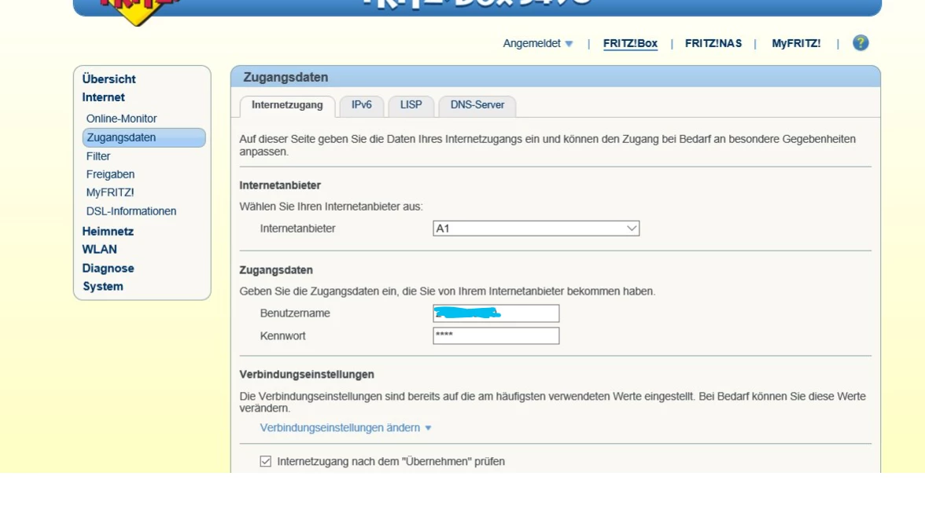Screen dimensions: 925x509
Task: Toggle Internetzugang nach dem Übernehmen prüfen checkbox
Action: [x=266, y=461]
